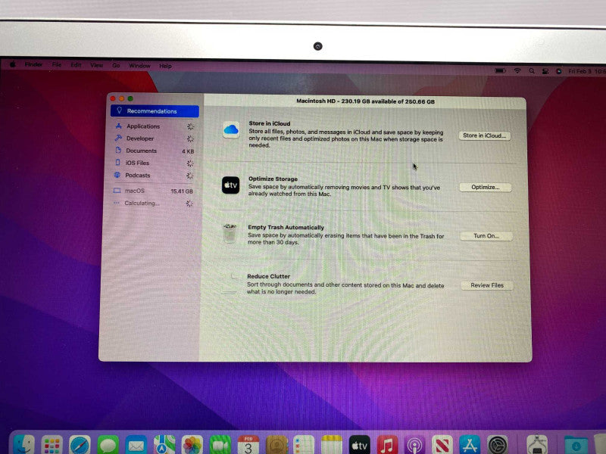Open Music from the Dock
This screenshot has width=606, height=454.
click(x=387, y=445)
